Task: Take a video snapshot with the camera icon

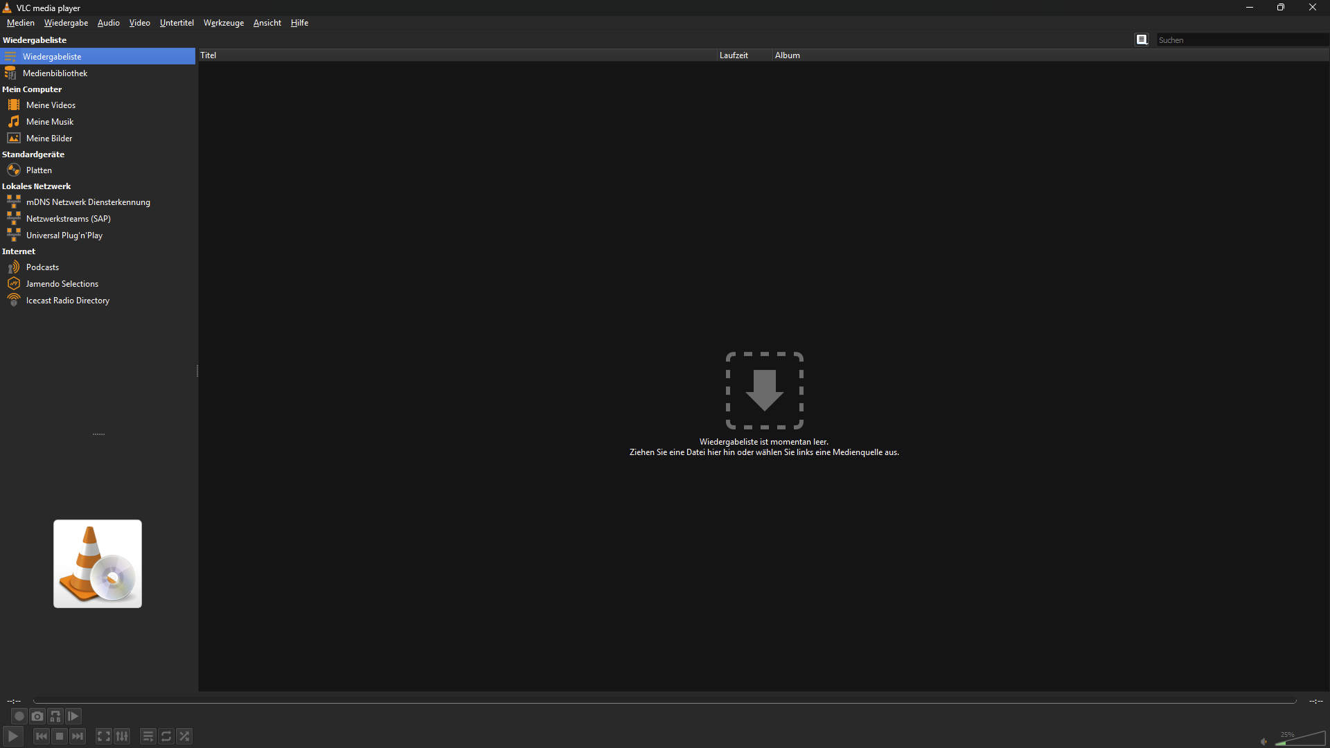Action: pyautogui.click(x=37, y=716)
